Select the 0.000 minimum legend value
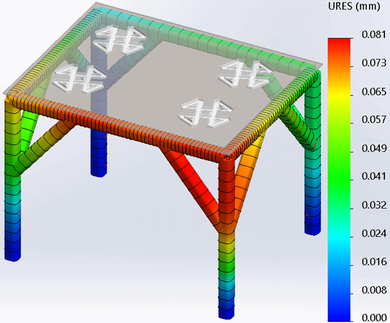The image size is (390, 323). click(373, 317)
